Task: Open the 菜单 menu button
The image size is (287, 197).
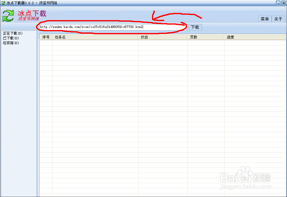Action: point(265,19)
